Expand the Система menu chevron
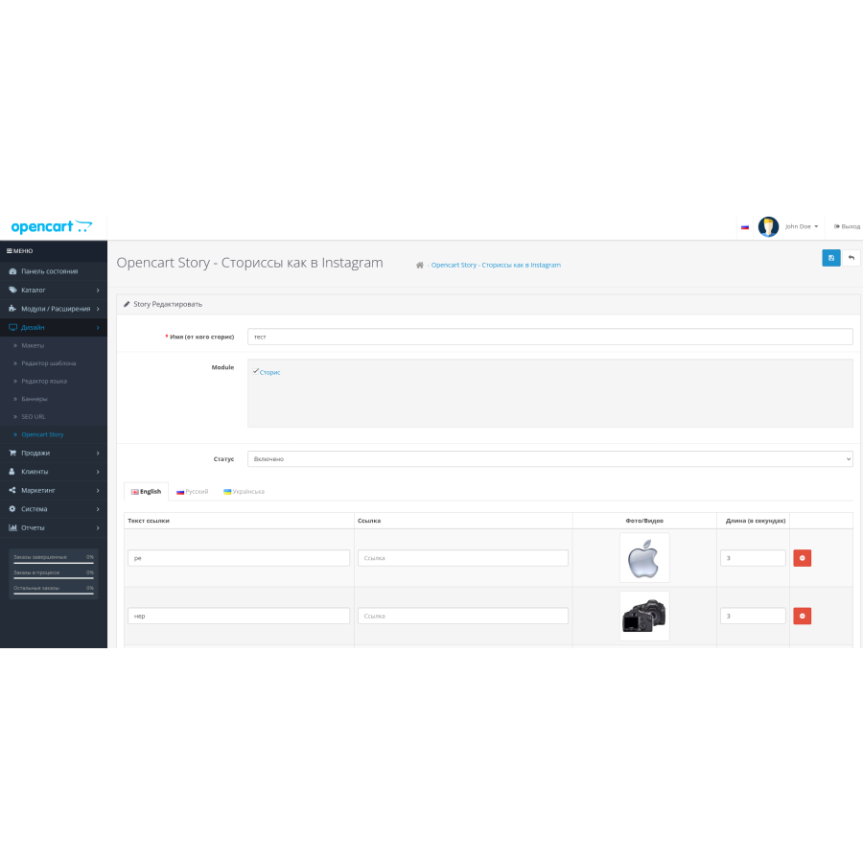Viewport: 863px width, 863px height. pos(98,509)
